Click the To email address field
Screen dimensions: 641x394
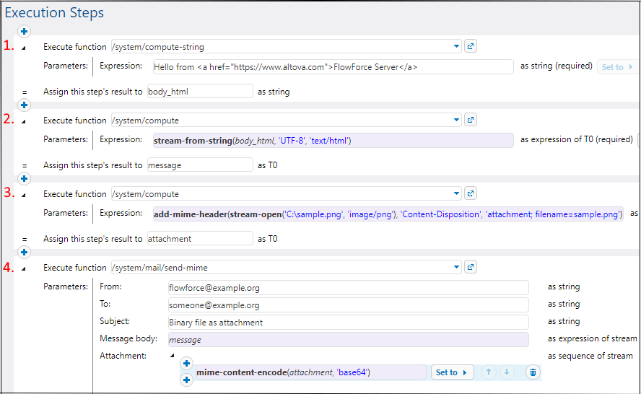pyautogui.click(x=347, y=305)
